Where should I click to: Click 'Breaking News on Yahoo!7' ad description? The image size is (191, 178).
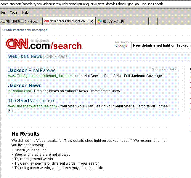coord(77,91)
